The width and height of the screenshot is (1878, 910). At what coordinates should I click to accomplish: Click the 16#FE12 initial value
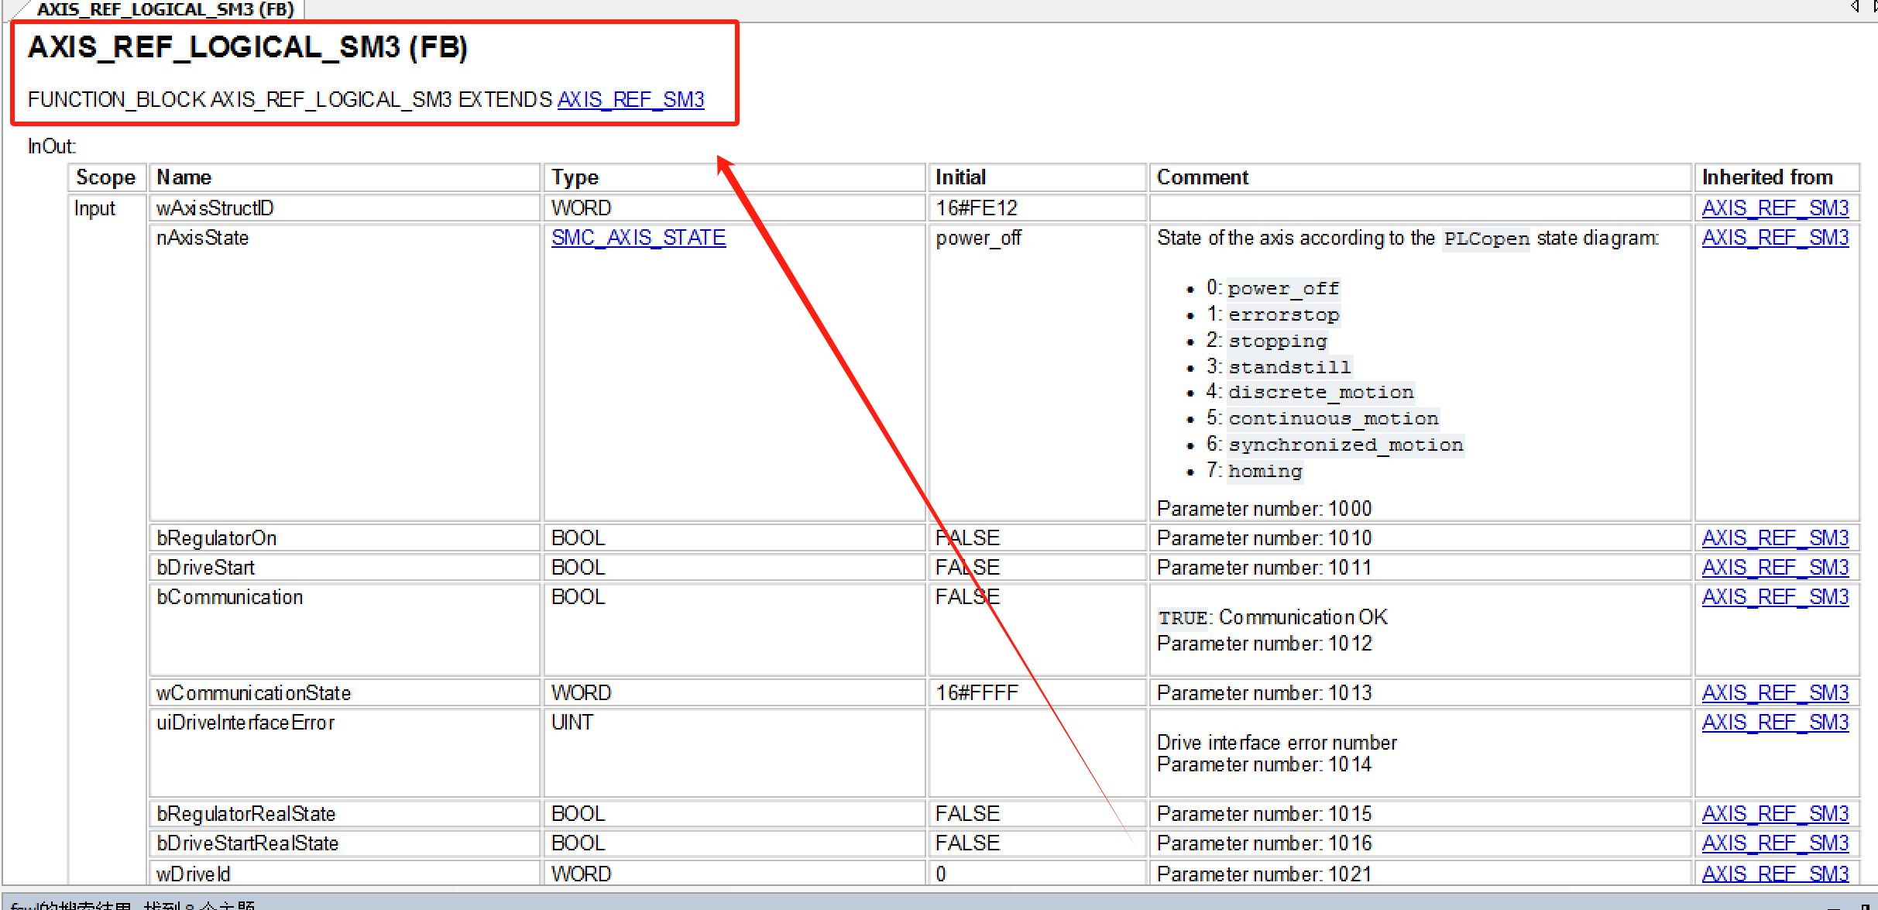976,208
